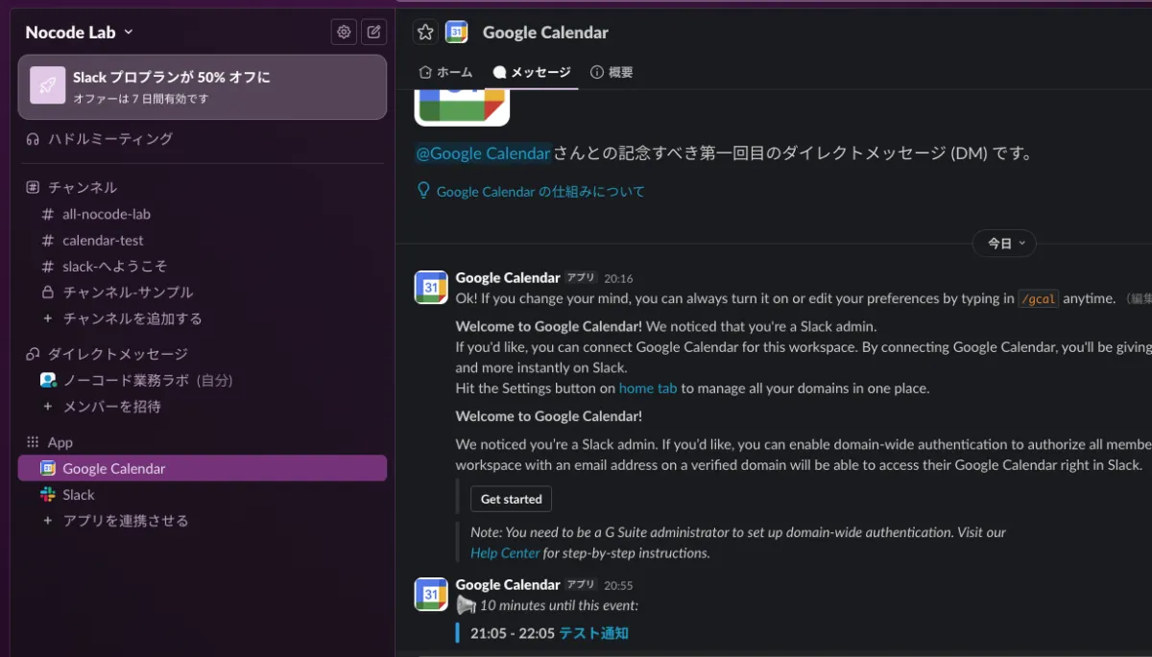Click Google Calendar app icon in header
The image size is (1152, 657).
[x=456, y=32]
